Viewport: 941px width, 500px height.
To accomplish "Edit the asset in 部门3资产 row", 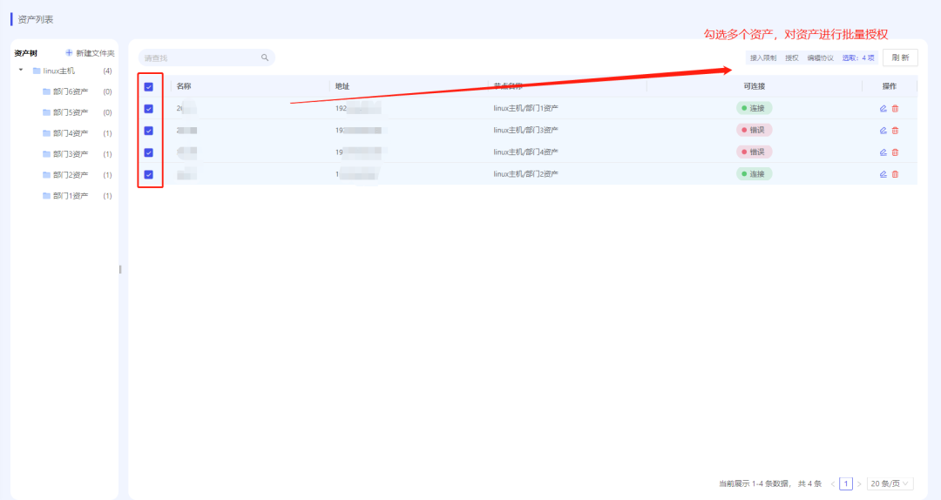I will (x=883, y=131).
